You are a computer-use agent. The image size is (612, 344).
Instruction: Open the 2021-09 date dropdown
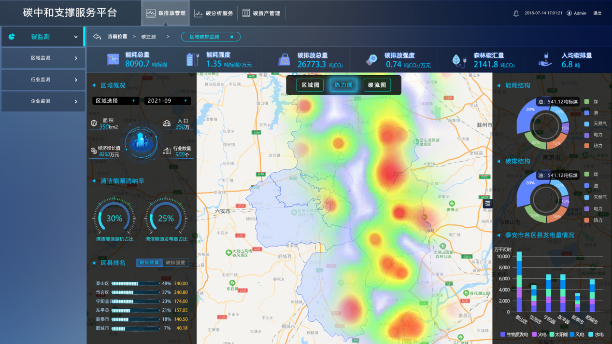click(x=167, y=101)
